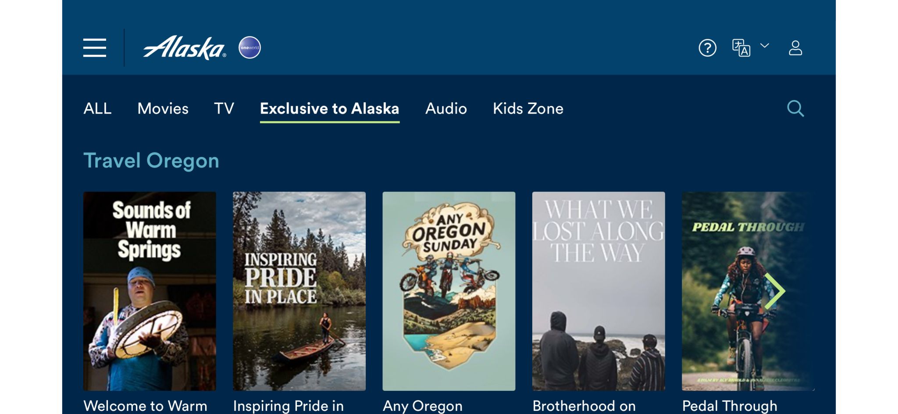Select the oneworld alliance badge
Viewport: 898px width, 414px height.
(249, 48)
